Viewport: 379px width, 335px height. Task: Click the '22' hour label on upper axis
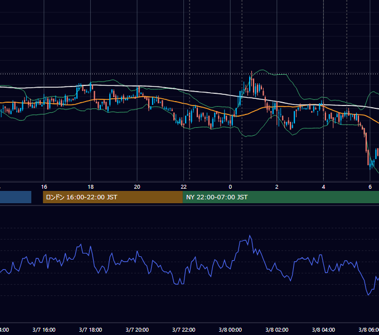[x=184, y=187]
